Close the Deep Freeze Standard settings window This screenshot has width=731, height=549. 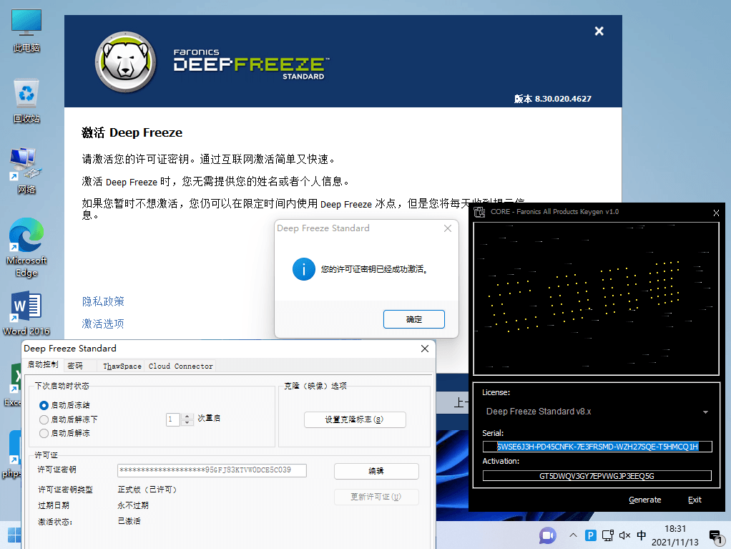(x=425, y=349)
